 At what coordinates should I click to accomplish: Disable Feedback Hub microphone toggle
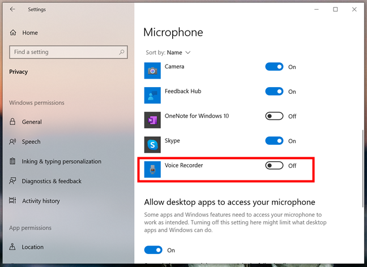[274, 92]
